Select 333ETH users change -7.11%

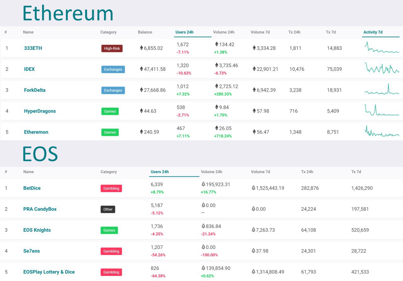pos(183,52)
